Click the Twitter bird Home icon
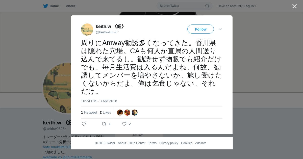This screenshot has height=159, width=303. 45,6
